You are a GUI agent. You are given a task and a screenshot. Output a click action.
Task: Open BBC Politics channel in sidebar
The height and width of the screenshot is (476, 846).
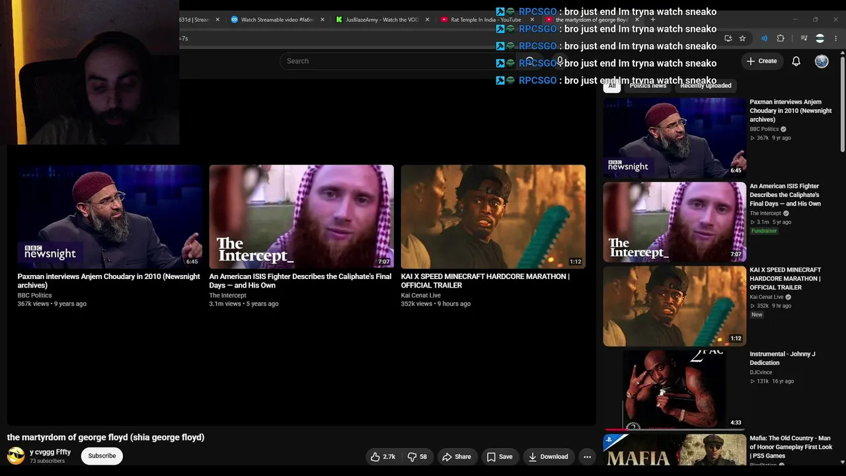[764, 129]
